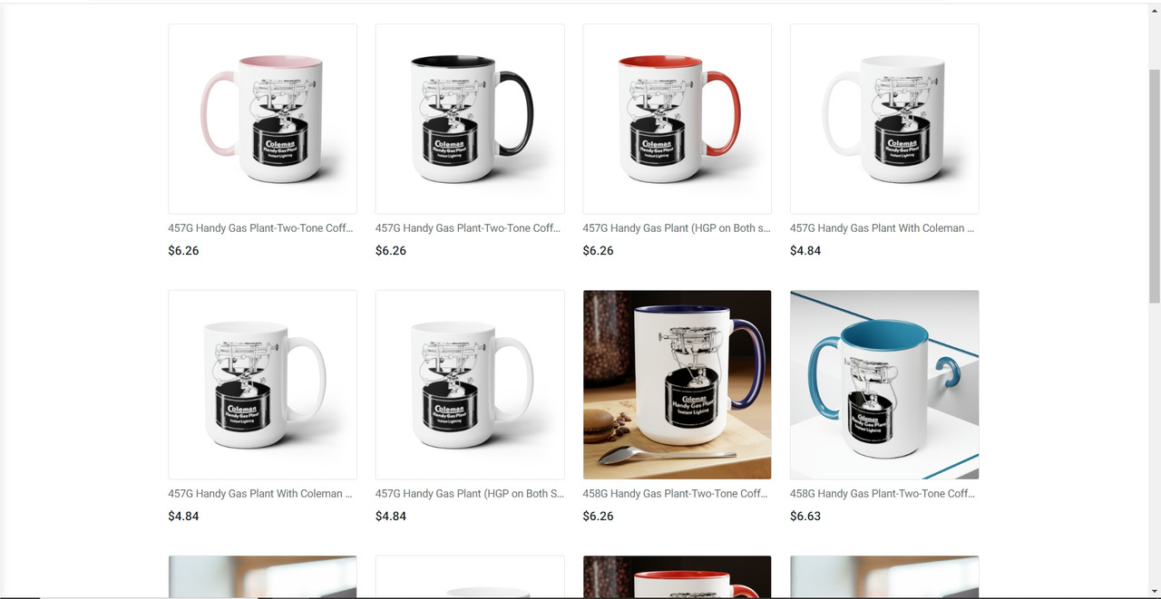Image resolution: width=1161 pixels, height=599 pixels.
Task: Select right-handled white mug above 'With Coleman' title
Action: coord(262,384)
